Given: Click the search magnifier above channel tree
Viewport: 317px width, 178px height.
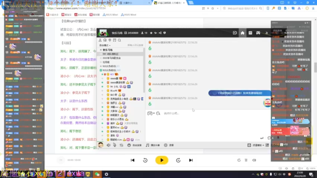Looking at the screenshot, I should 120,40.
